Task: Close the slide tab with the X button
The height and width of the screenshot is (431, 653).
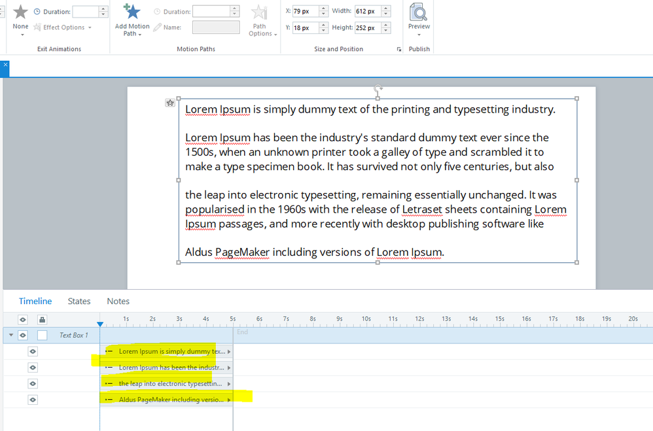Action: click(x=5, y=65)
